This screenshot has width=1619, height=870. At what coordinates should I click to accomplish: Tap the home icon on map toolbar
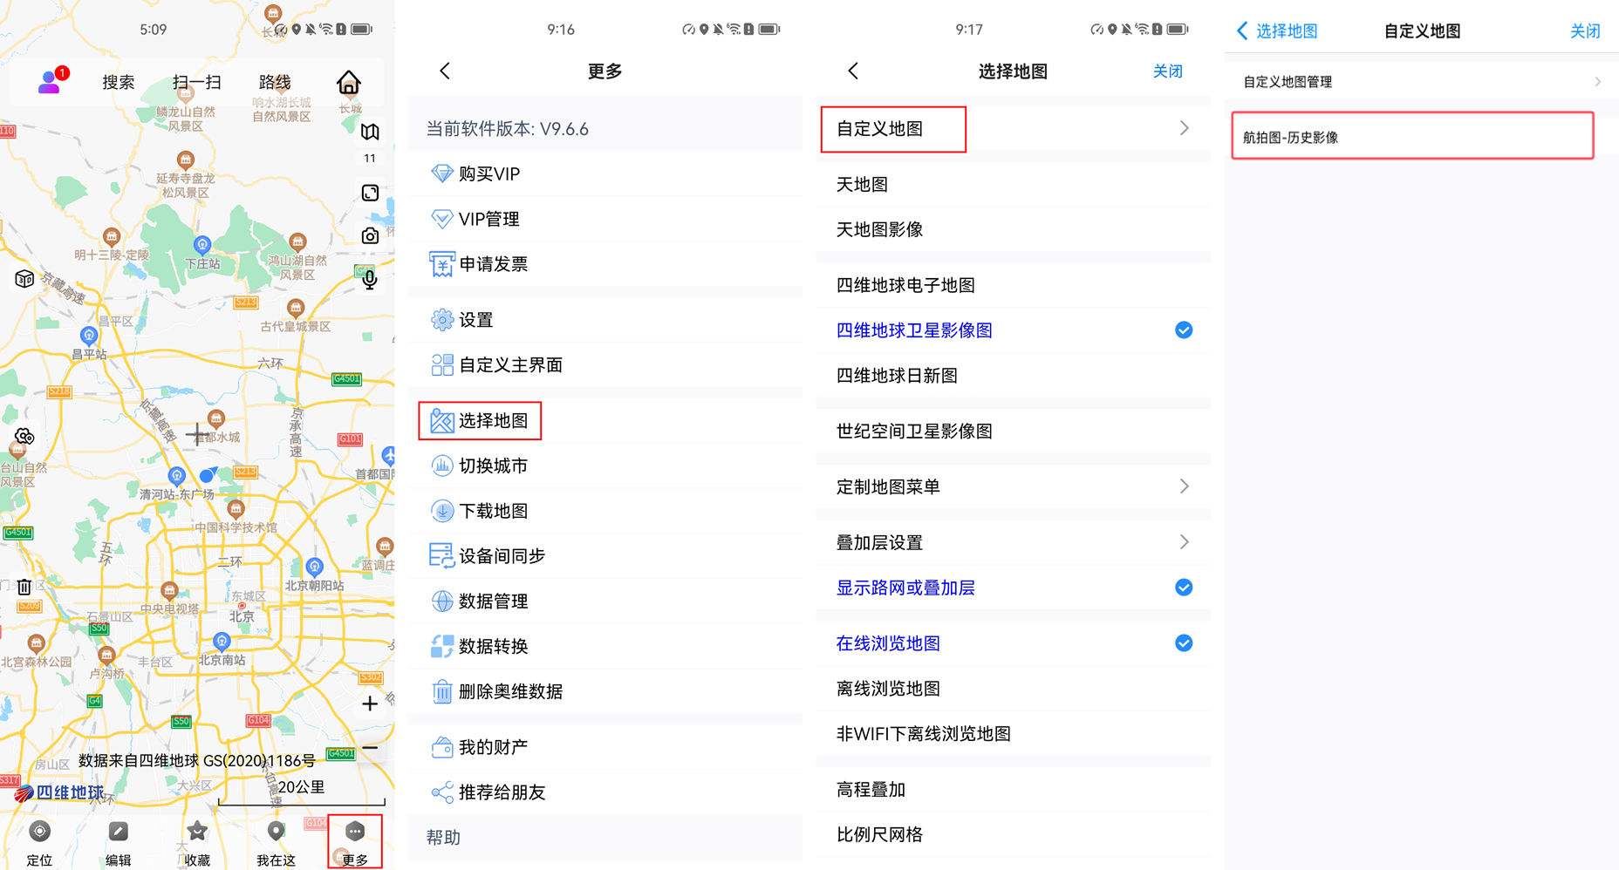point(348,83)
